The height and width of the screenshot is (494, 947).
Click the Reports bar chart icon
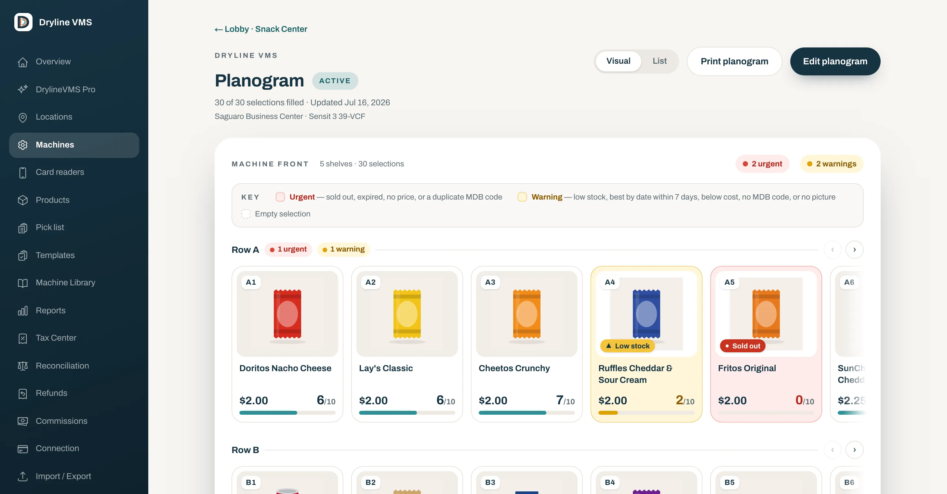point(23,311)
